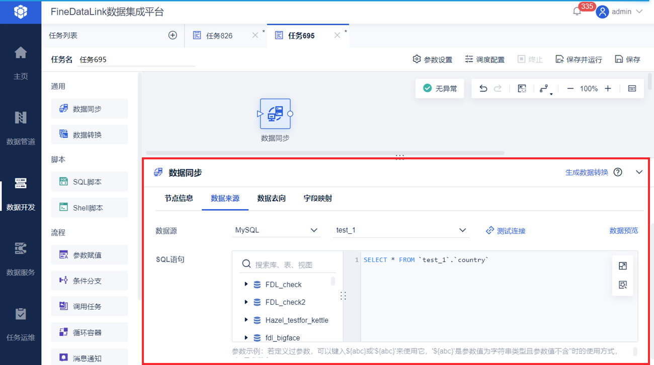Image resolution: width=654 pixels, height=365 pixels.
Task: Add a new task with the plus icon
Action: (x=173, y=35)
